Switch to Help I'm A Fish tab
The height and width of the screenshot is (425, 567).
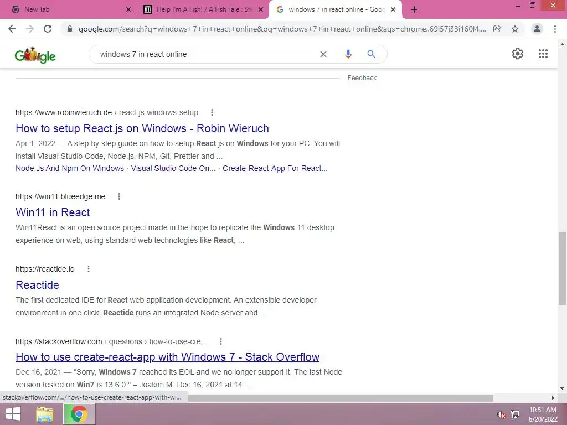[204, 9]
